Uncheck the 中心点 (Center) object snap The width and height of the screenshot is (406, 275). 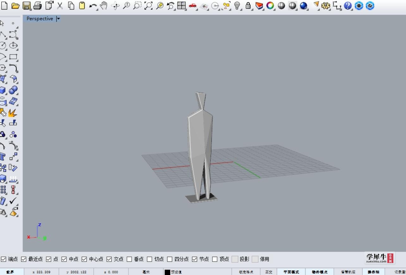click(x=84, y=259)
